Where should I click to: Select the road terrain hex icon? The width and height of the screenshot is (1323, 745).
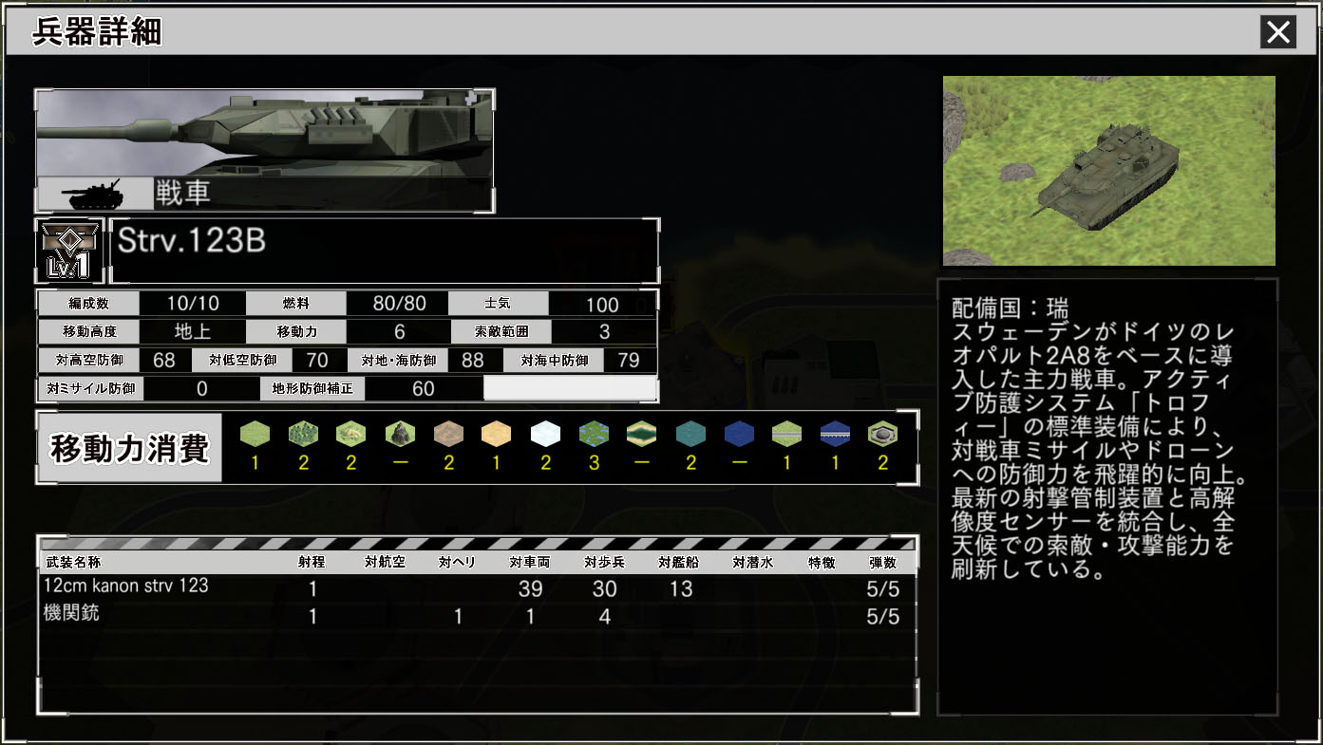pos(787,434)
